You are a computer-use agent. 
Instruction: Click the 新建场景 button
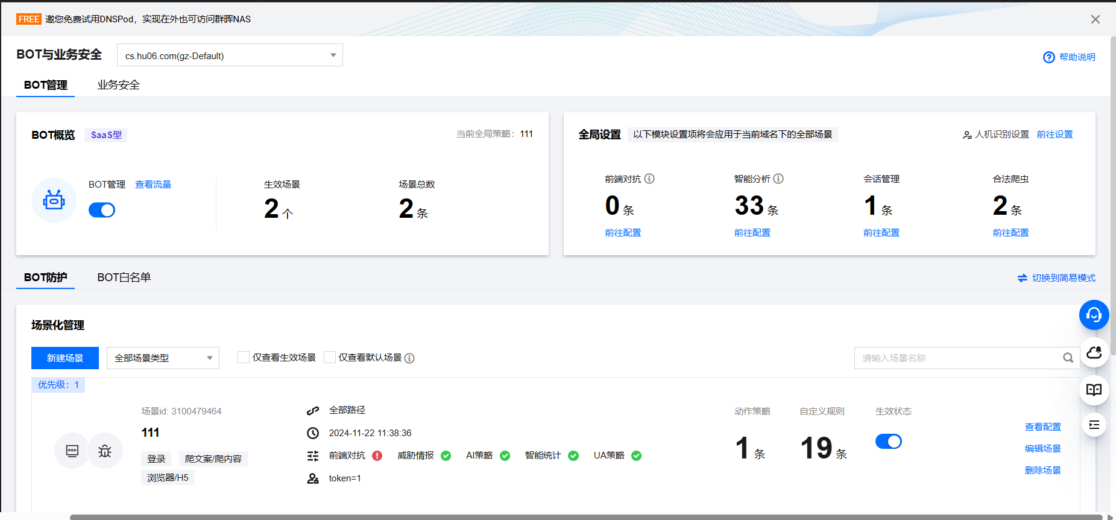(x=65, y=358)
